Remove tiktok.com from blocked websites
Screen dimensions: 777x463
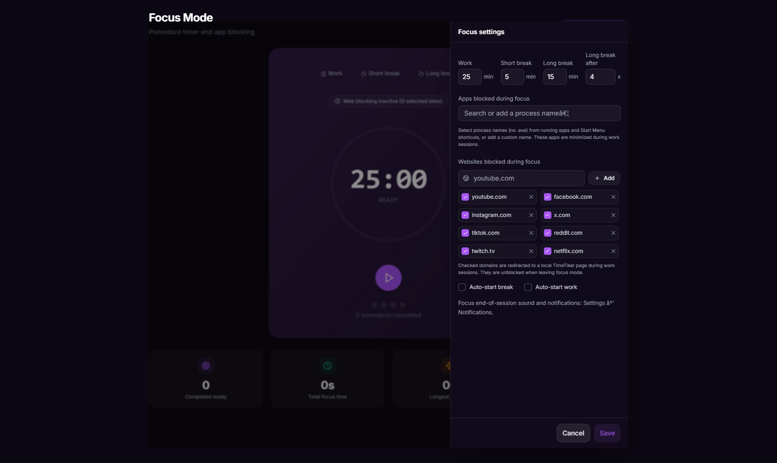pos(531,233)
